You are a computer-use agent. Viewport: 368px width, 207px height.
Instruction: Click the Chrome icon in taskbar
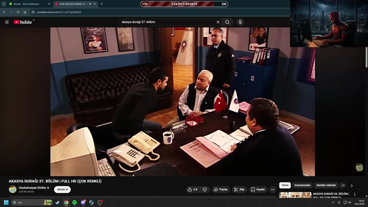click(66, 202)
